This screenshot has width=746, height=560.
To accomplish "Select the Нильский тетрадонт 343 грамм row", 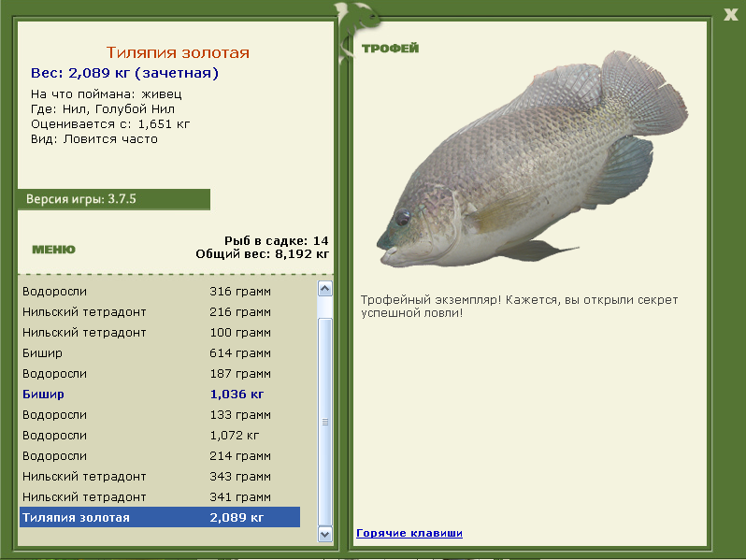I will [x=160, y=476].
